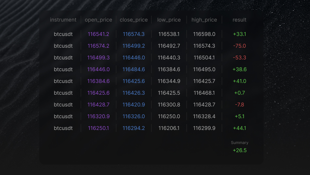Select close price 116420.9
Viewport: 310px width, 175px height.
click(x=134, y=104)
